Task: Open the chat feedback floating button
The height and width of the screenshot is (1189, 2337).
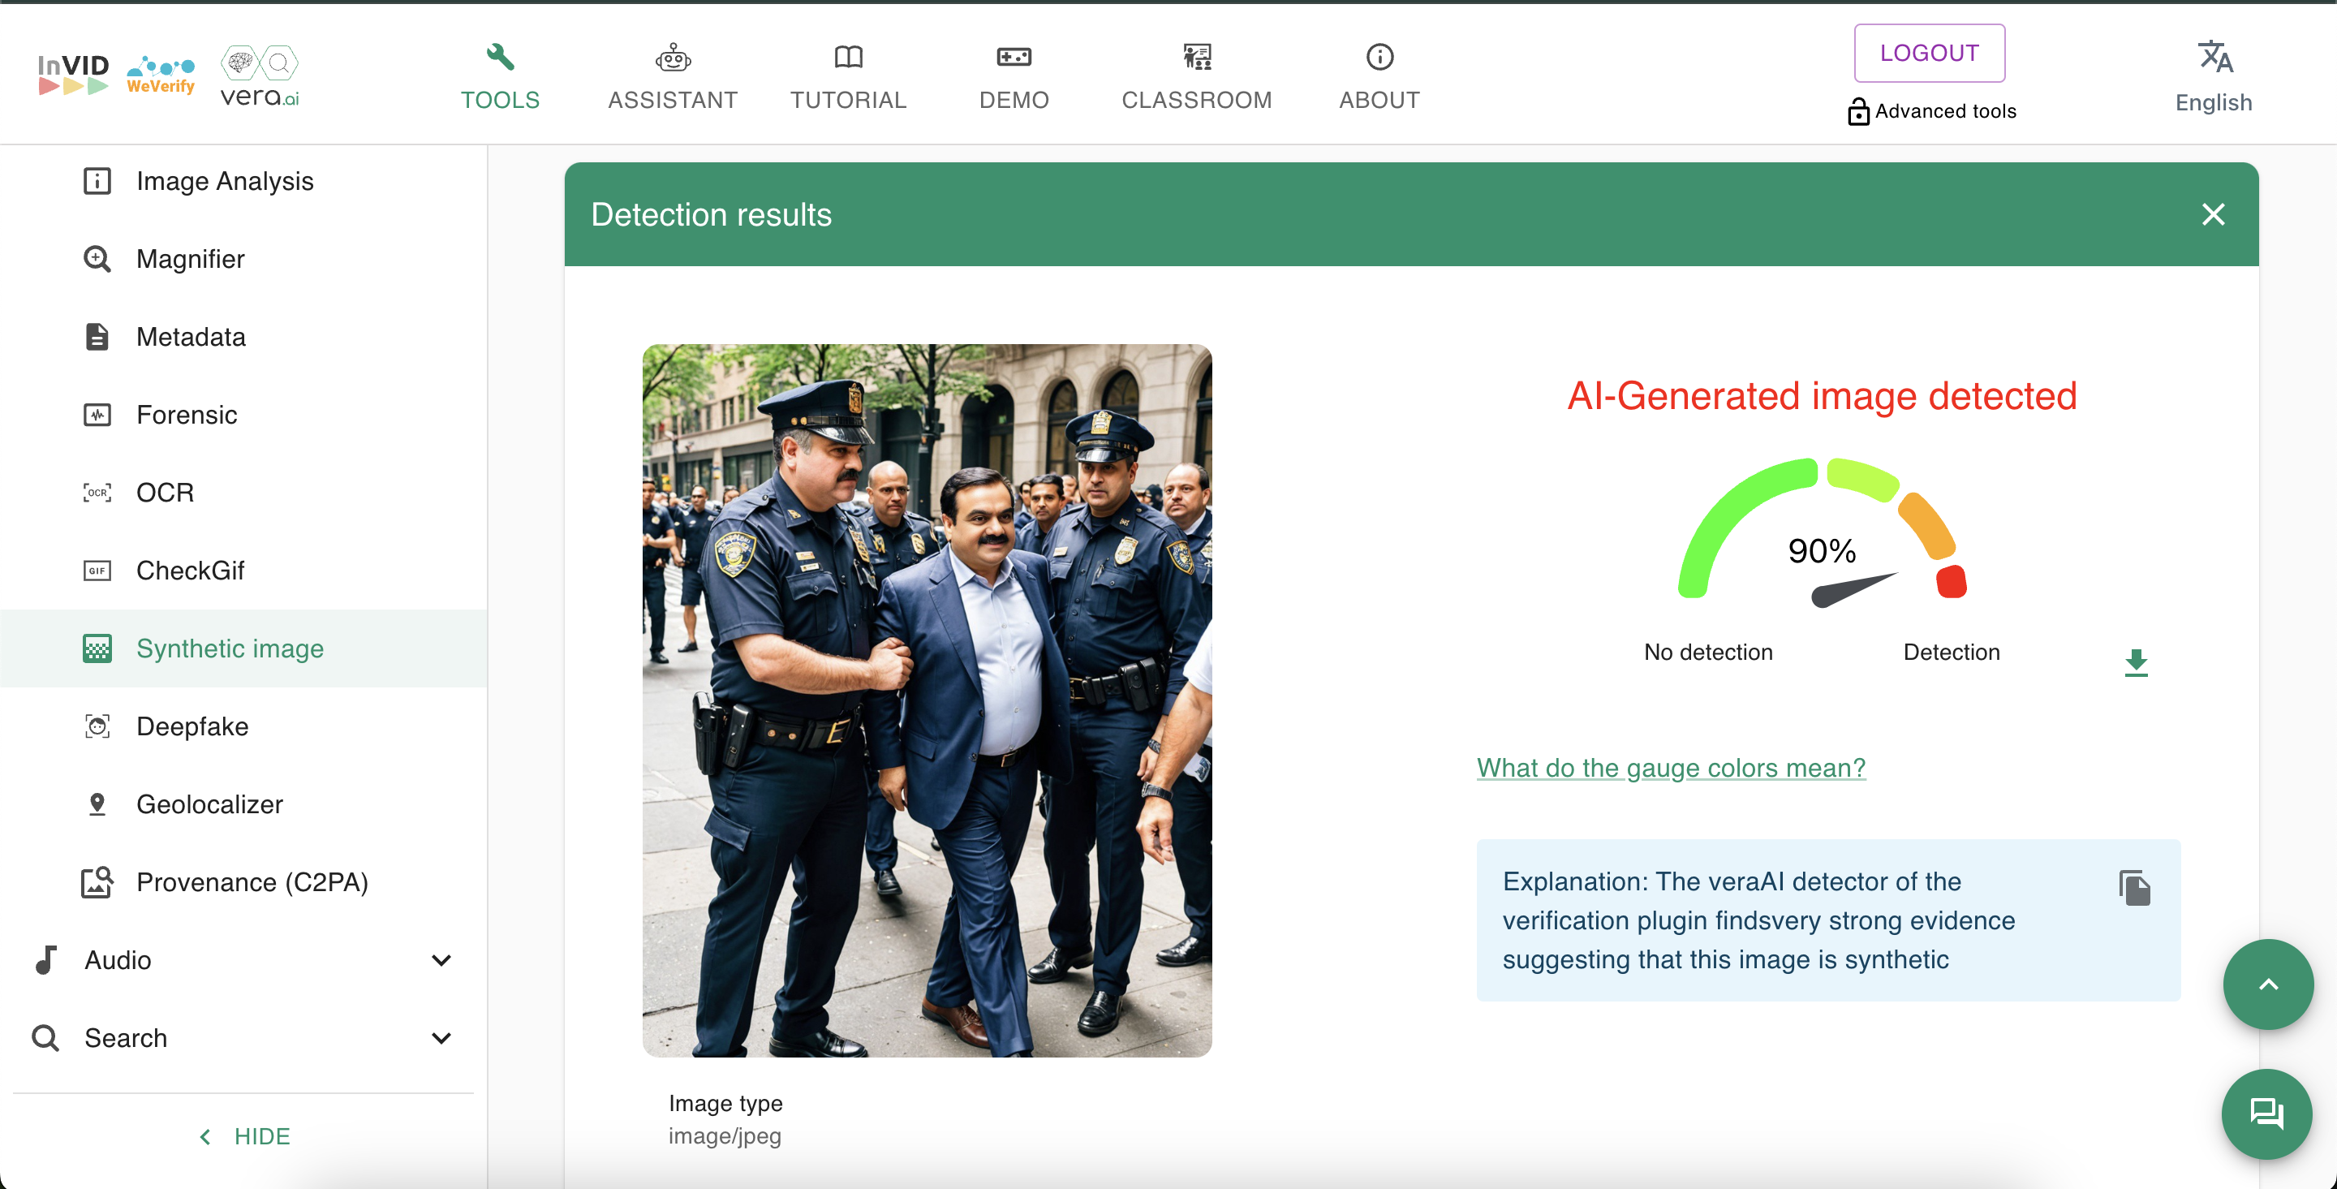Action: tap(2266, 1113)
